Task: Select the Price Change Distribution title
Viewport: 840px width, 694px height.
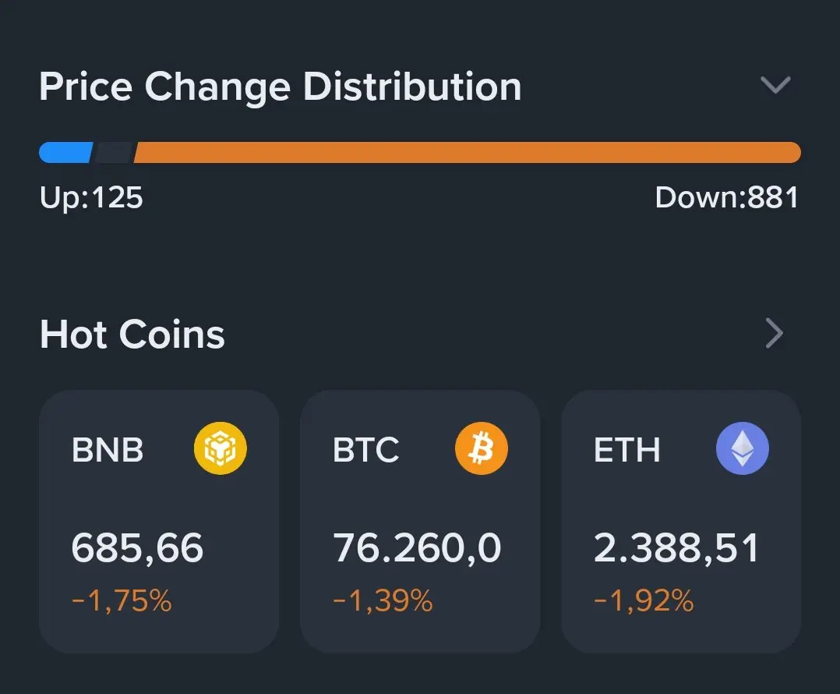Action: point(281,87)
